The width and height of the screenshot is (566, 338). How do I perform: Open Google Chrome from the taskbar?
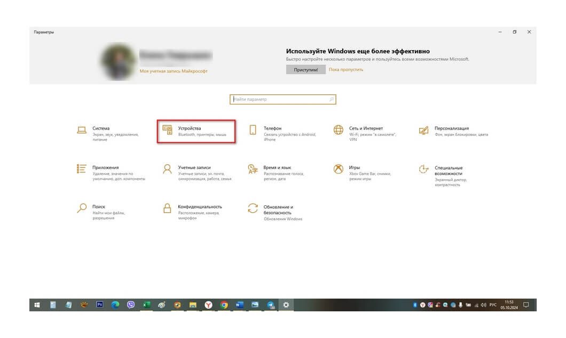point(224,305)
